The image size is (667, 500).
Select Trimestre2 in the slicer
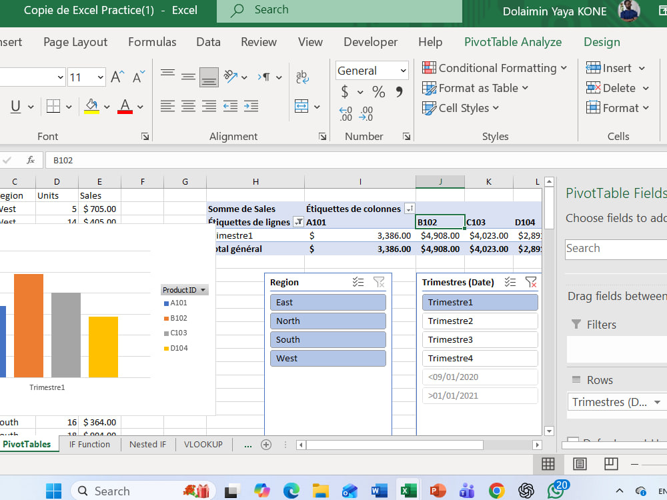click(x=480, y=321)
